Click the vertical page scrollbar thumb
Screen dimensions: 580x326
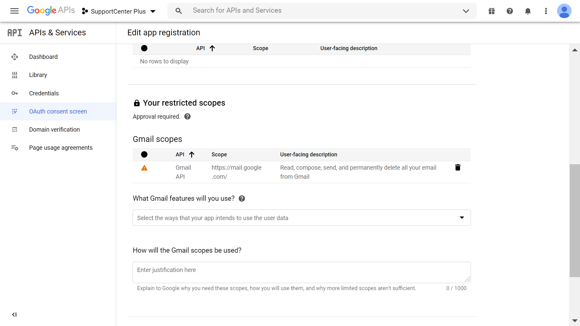(575, 220)
